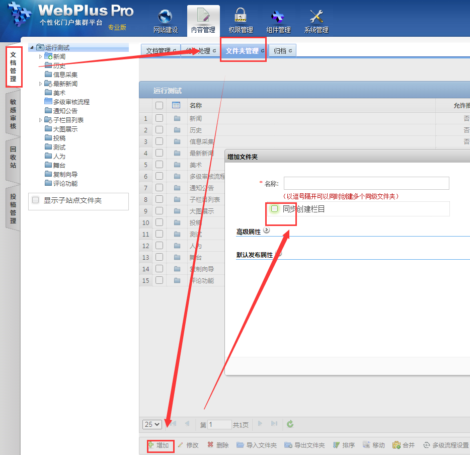Click the 排序 sort icon

click(336, 445)
